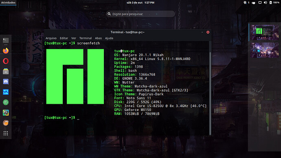Focus the Digite para pesquisar search field
281x158 pixels.
(x=140, y=14)
